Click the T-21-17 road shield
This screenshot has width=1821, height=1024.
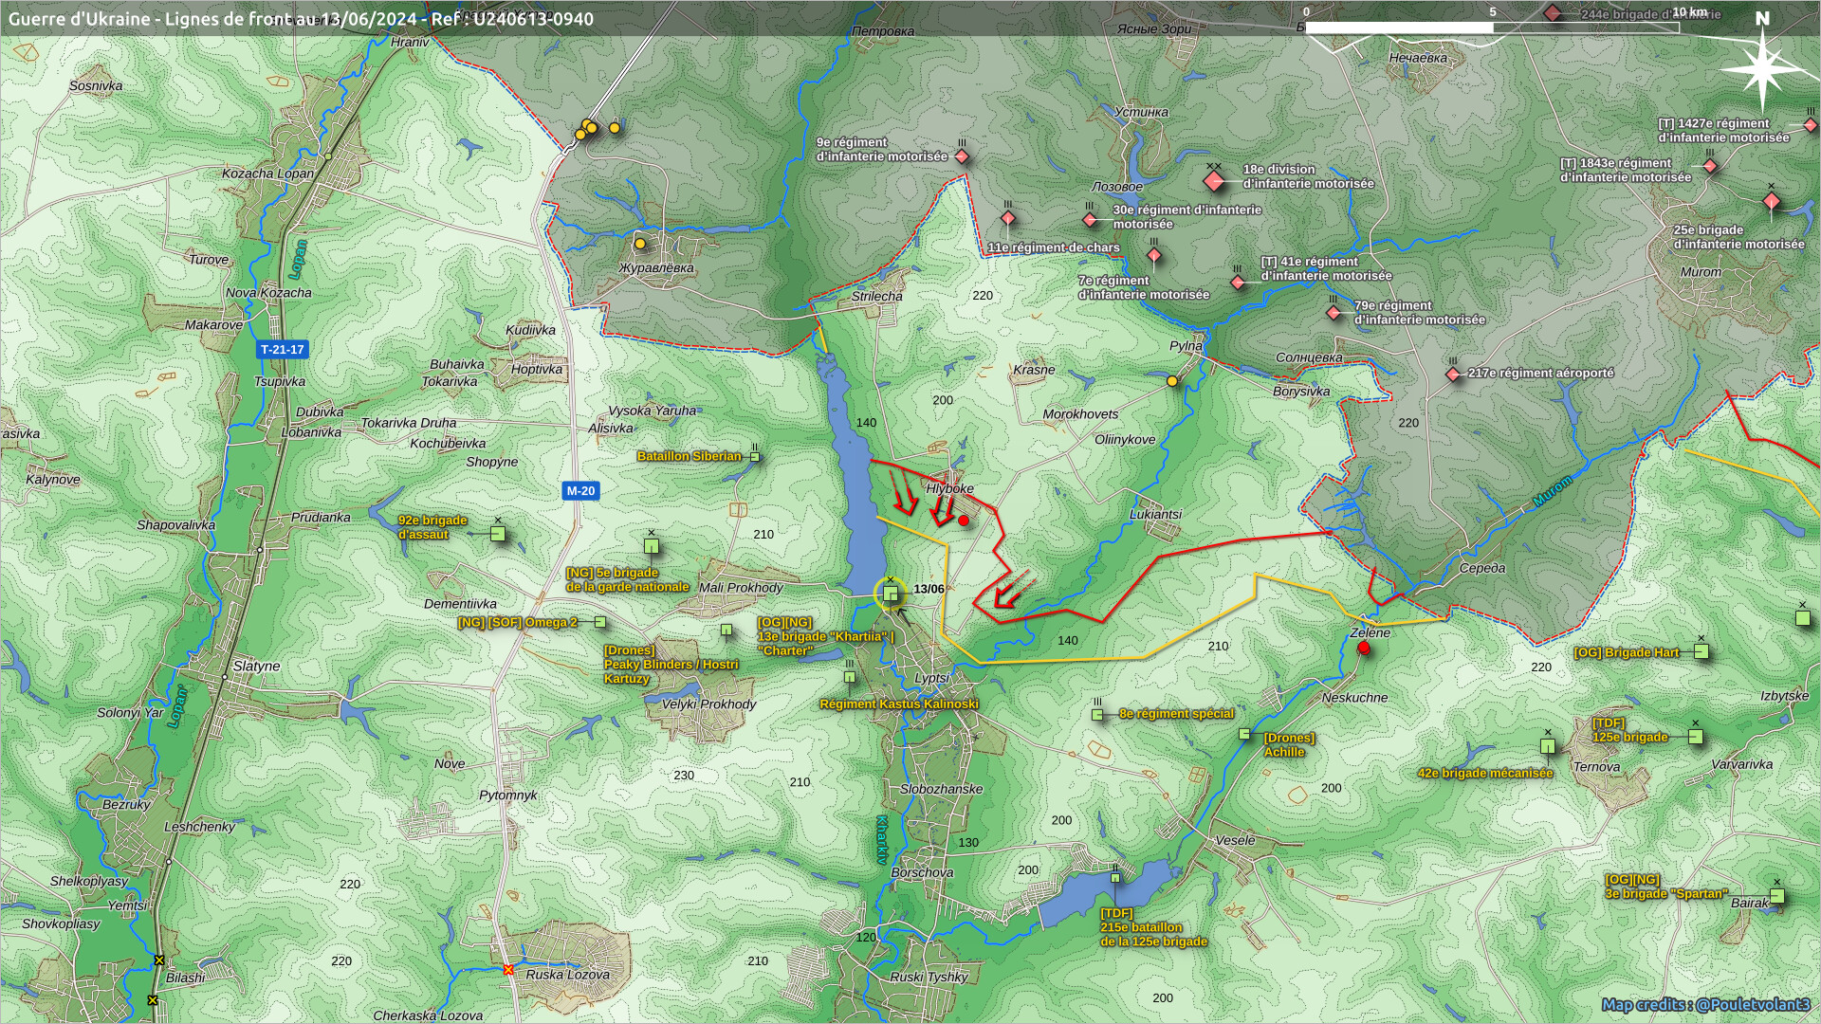click(283, 350)
